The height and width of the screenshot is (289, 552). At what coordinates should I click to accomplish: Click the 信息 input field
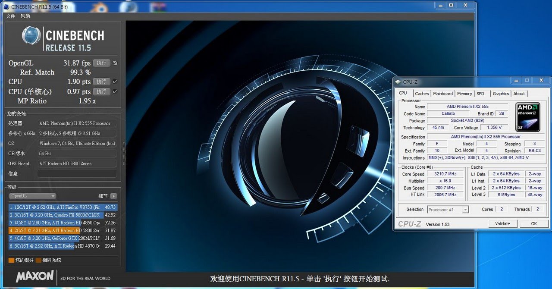tap(77, 173)
